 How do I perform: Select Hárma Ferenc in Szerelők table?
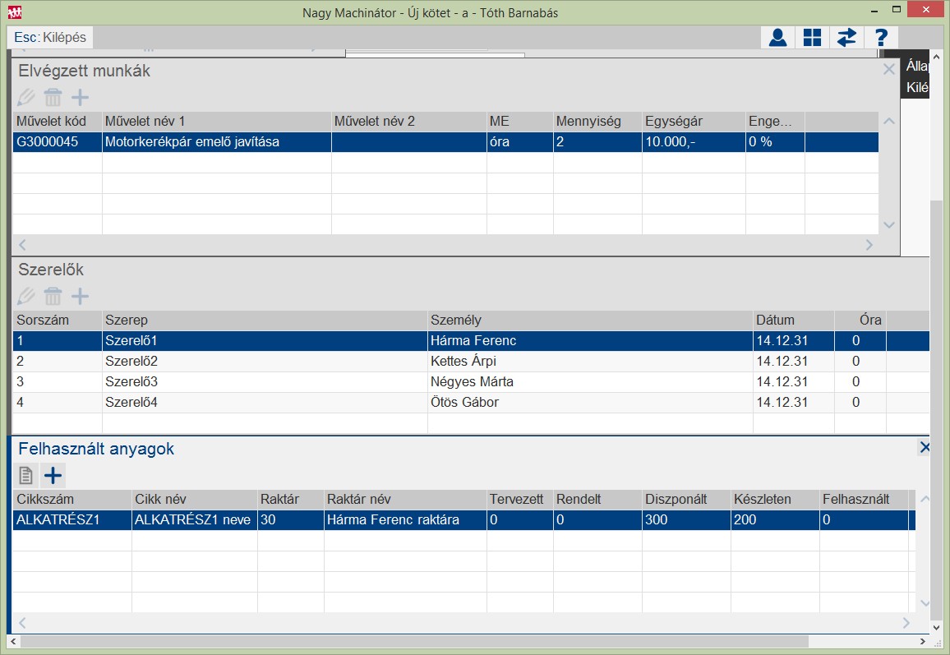(x=590, y=340)
